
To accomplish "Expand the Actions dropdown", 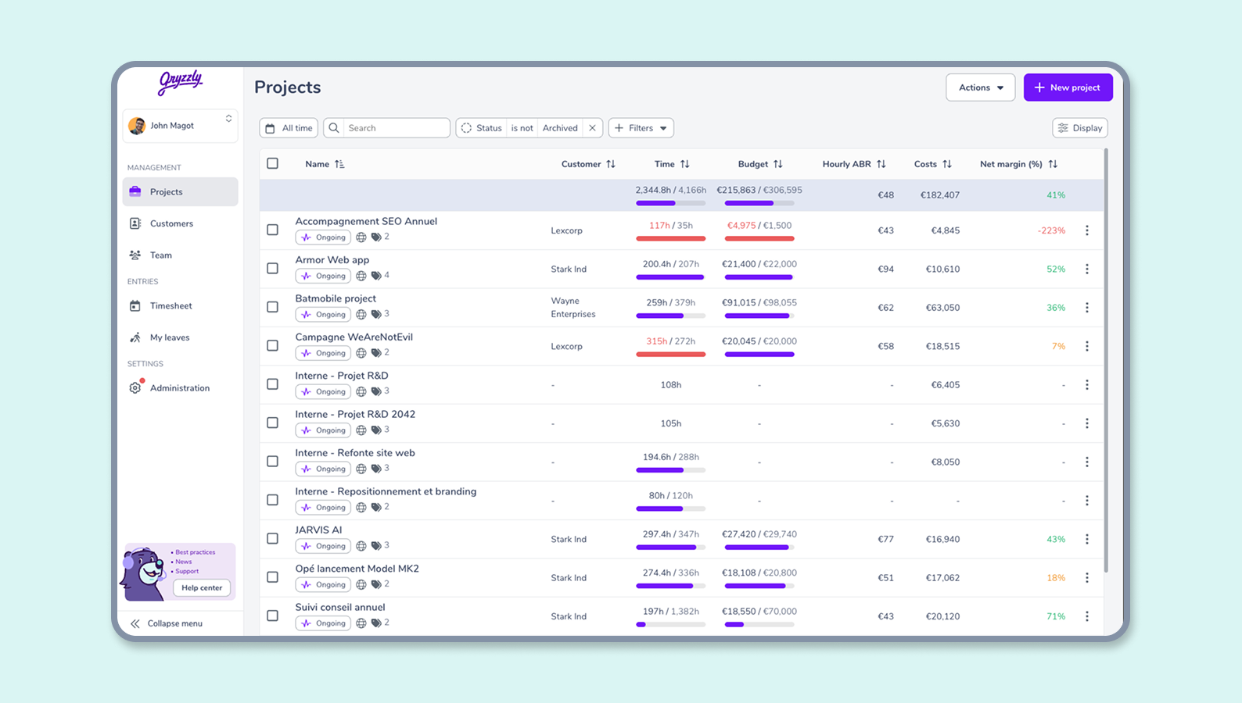I will (x=980, y=87).
